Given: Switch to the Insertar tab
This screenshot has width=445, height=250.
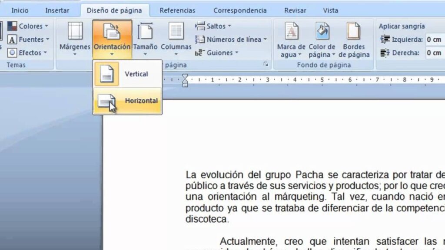Looking at the screenshot, I should (x=57, y=10).
